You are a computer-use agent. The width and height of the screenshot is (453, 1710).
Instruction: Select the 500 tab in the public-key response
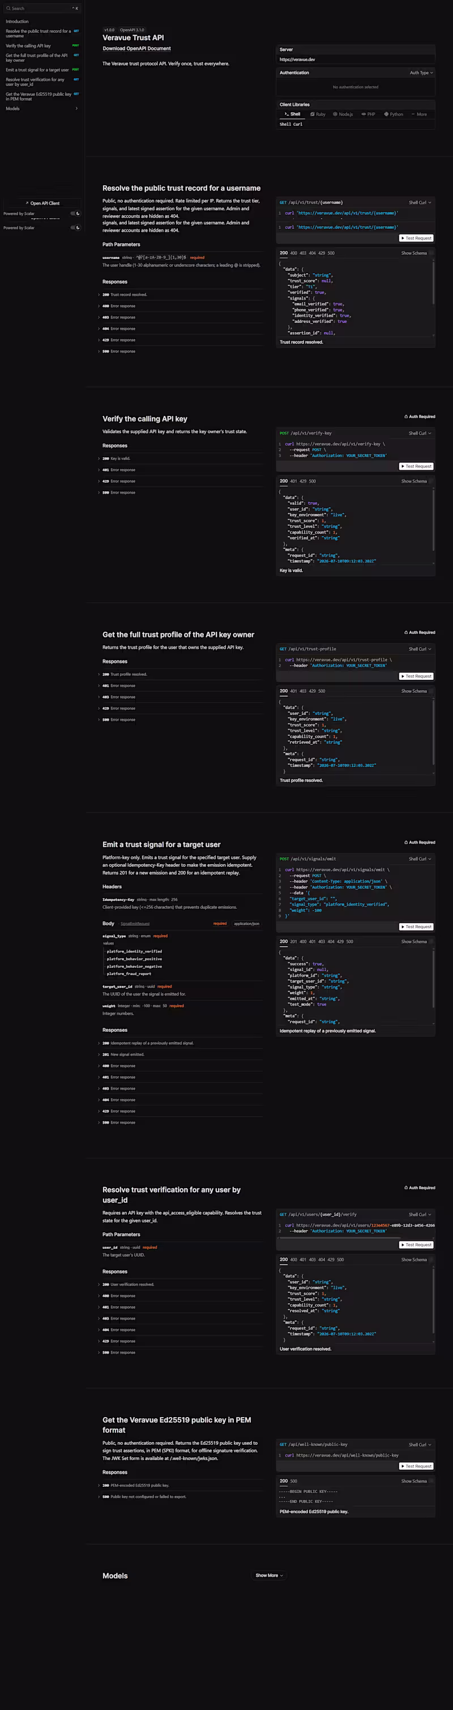[x=294, y=1481]
